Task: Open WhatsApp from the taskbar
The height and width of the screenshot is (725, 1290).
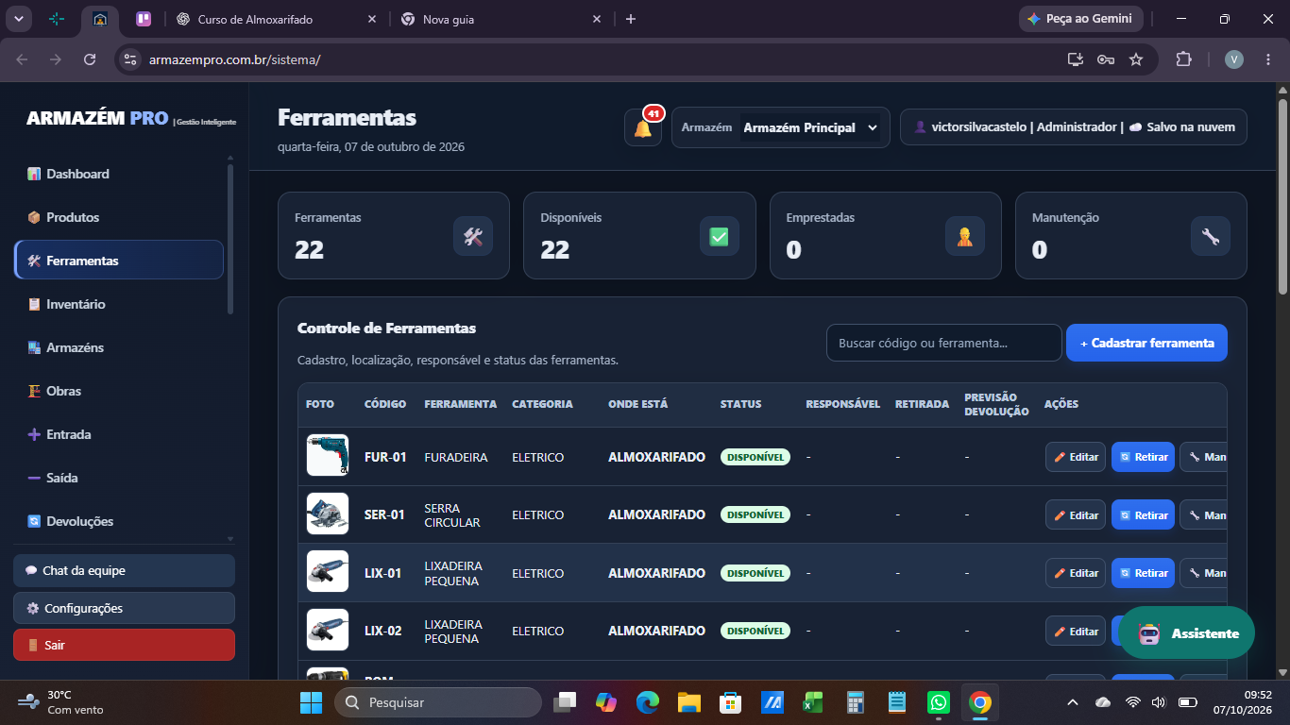Action: coord(938,702)
